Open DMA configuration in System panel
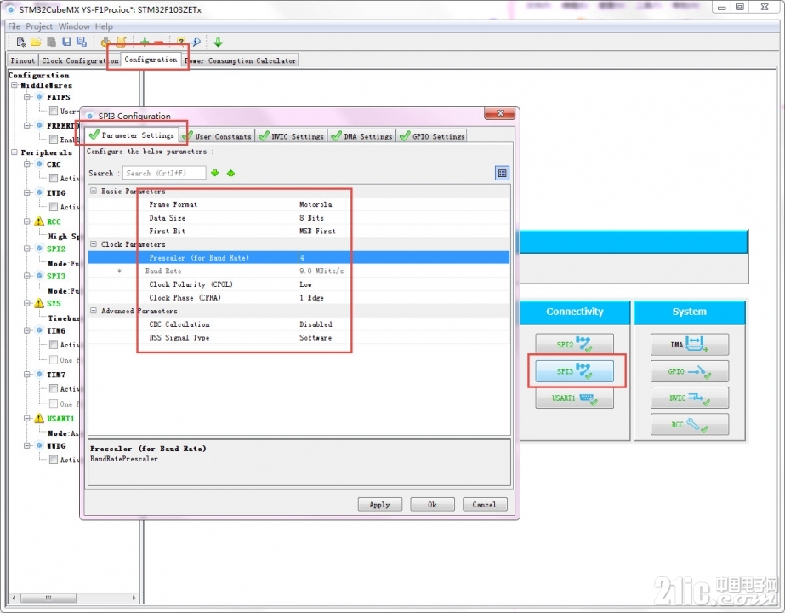 click(690, 344)
